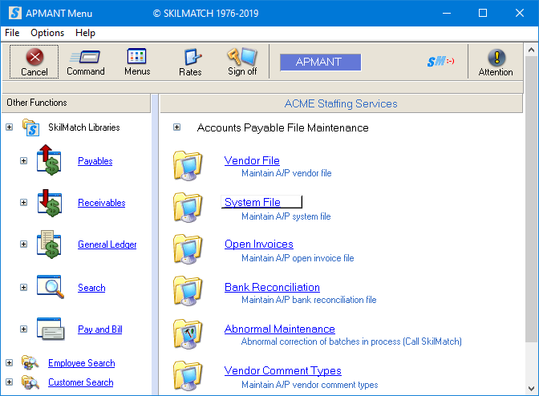This screenshot has width=539, height=396.
Task: Expand the Customer Search node
Action: [x=10, y=382]
